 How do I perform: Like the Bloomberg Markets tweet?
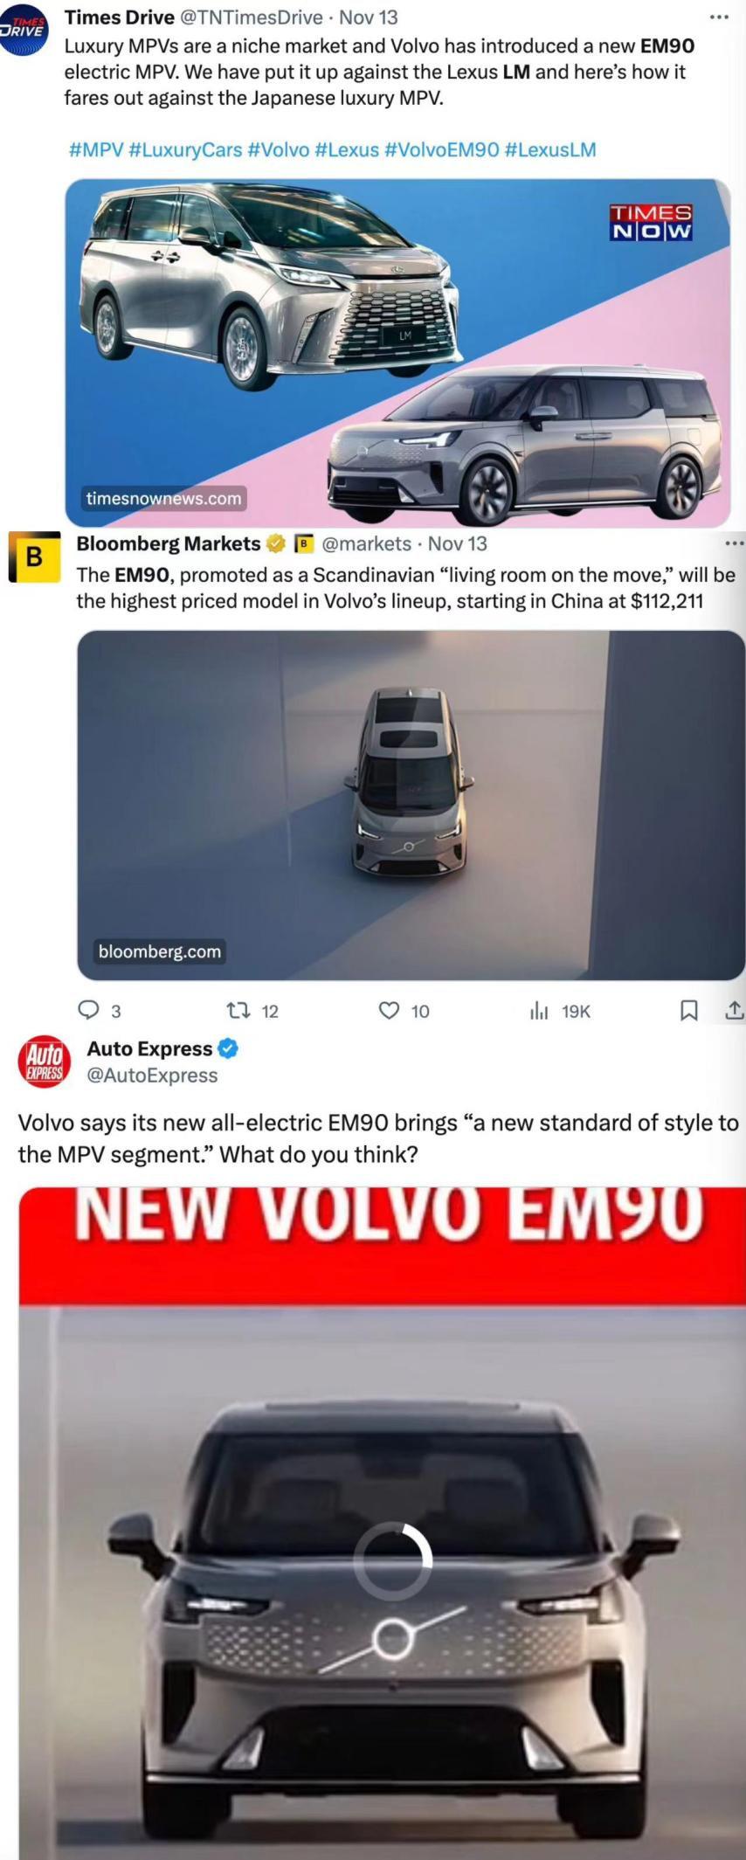click(x=389, y=1011)
